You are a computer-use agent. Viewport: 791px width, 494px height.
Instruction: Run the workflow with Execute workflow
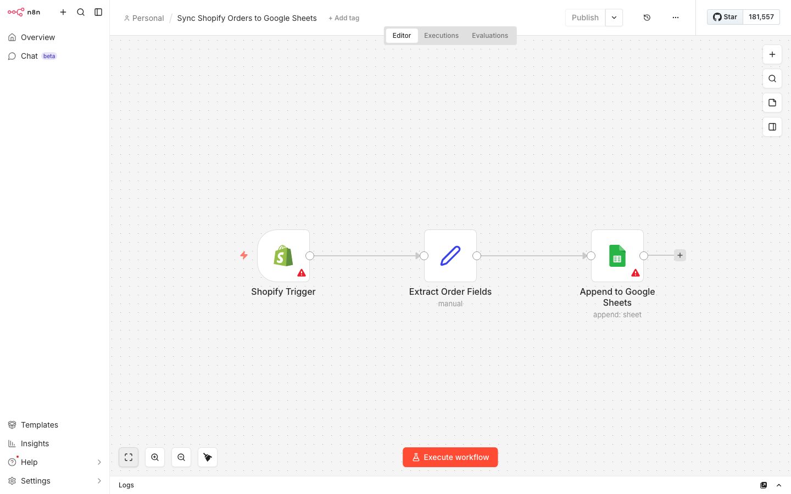click(x=450, y=457)
